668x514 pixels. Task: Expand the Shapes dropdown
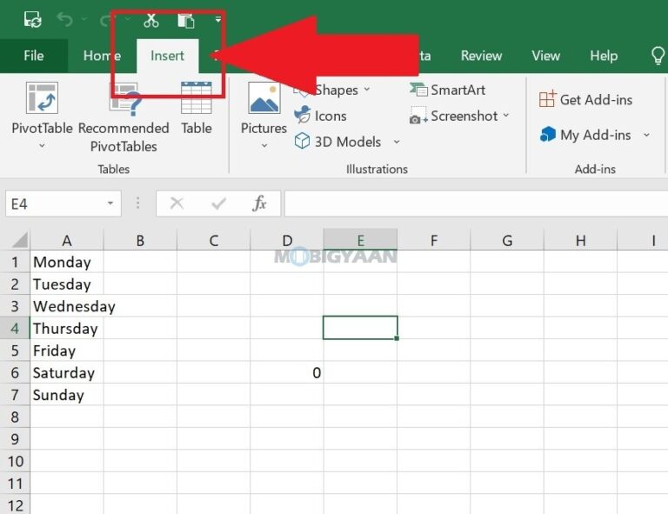[366, 90]
